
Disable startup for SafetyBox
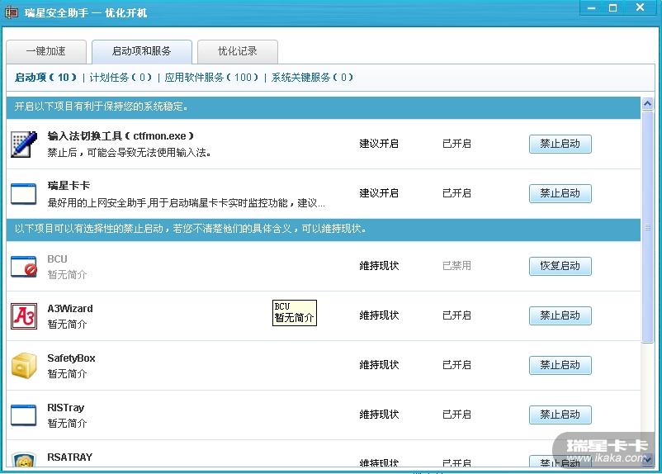tap(560, 365)
